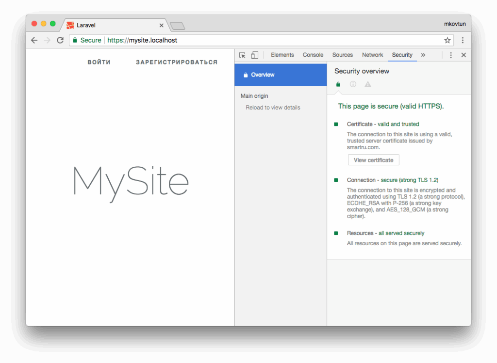
Task: Switch to the Console tab
Action: 313,55
